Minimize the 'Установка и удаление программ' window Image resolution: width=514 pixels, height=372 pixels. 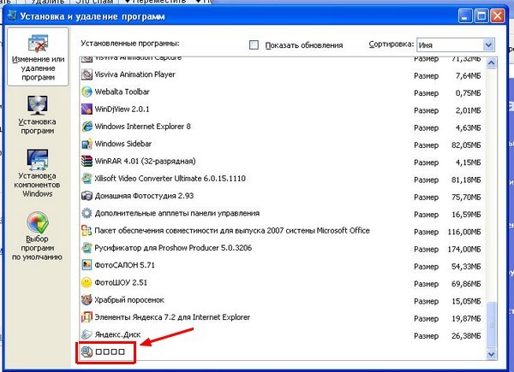[465, 16]
